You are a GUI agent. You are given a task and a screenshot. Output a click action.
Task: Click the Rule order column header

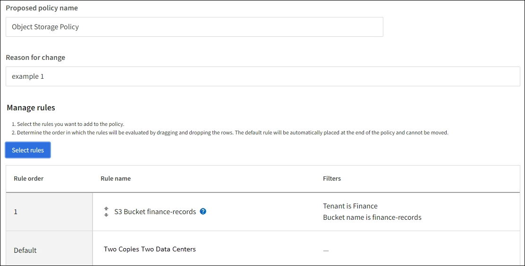28,179
